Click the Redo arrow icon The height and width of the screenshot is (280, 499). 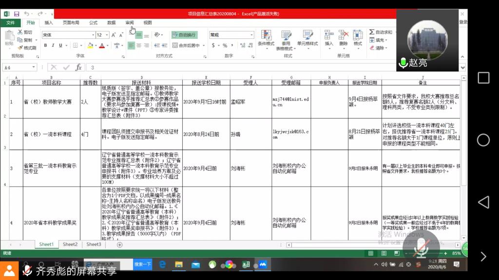40,14
